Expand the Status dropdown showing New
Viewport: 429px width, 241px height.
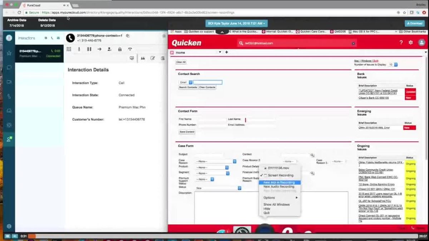pyautogui.click(x=218, y=188)
